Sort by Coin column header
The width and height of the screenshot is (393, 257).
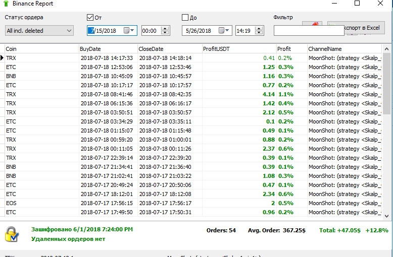(x=41, y=49)
